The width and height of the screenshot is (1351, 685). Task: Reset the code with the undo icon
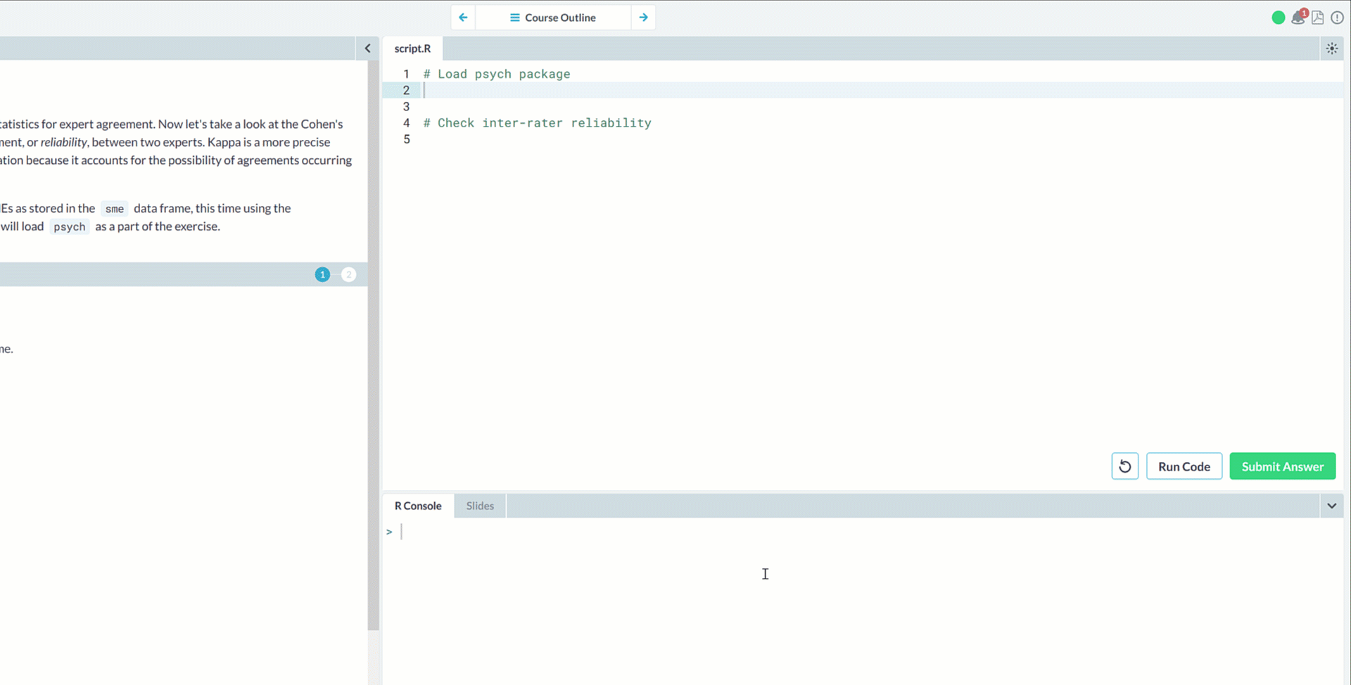coord(1124,466)
